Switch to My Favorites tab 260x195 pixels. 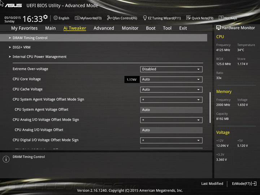point(25,28)
